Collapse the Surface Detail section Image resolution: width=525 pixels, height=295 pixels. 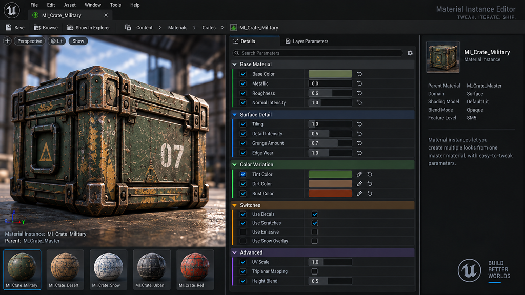click(235, 115)
